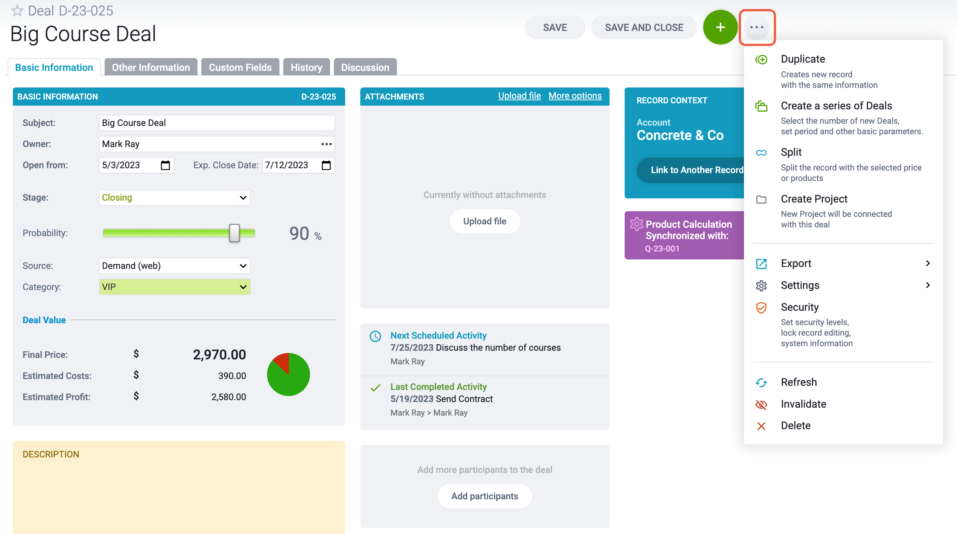Click the More options link
957x534 pixels.
575,96
